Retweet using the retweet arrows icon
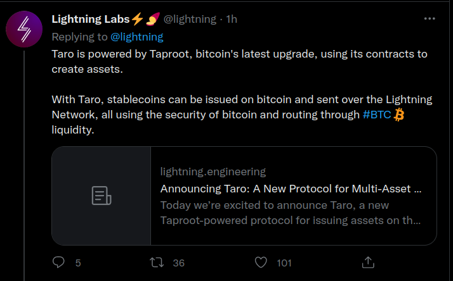The height and width of the screenshot is (281, 453). point(157,263)
